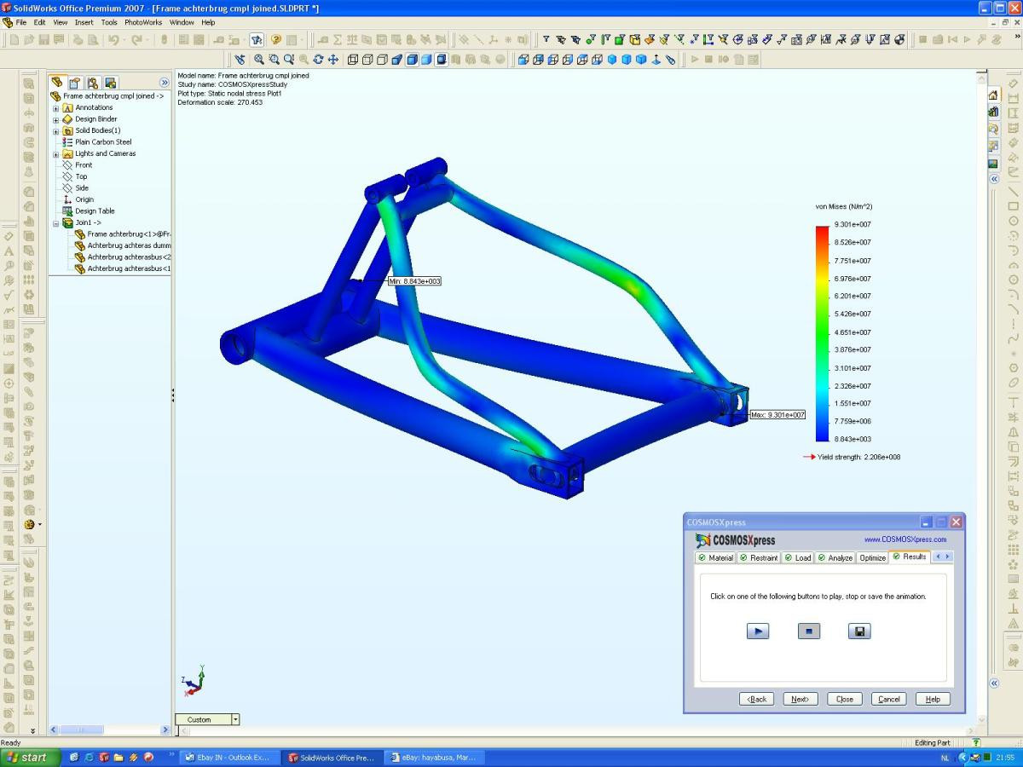Click the Next button in COSMOSXpress
1023x767 pixels.
coord(800,699)
